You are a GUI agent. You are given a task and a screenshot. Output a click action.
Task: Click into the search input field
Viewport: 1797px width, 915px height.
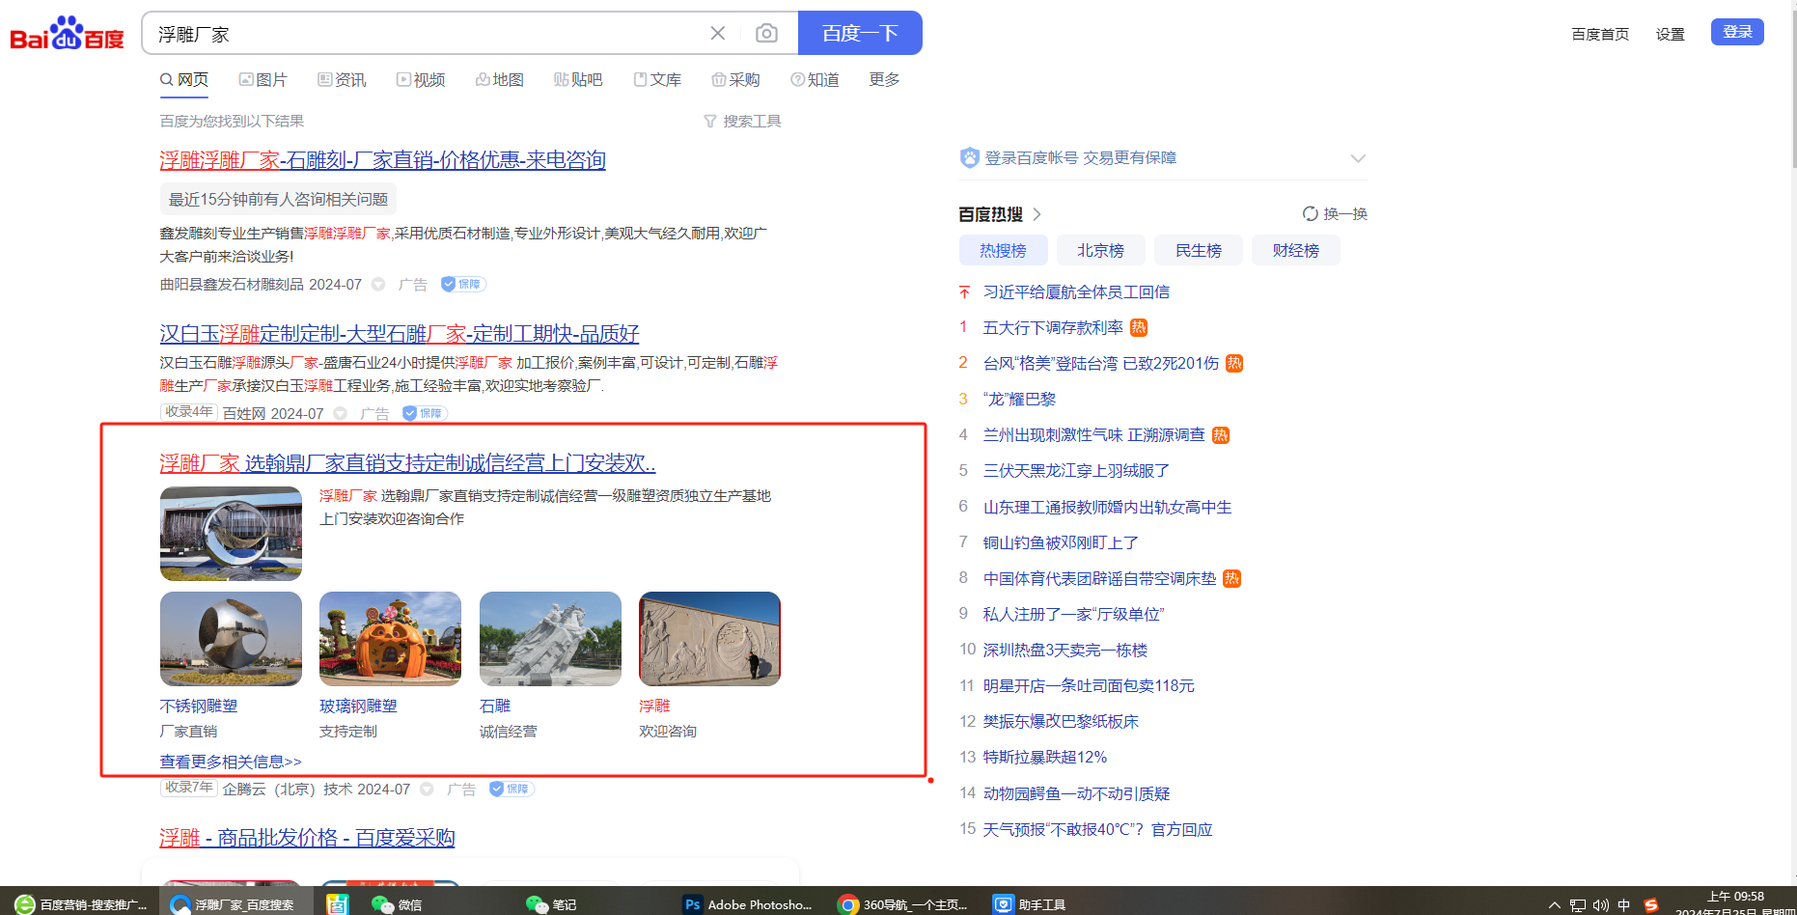pyautogui.click(x=425, y=34)
